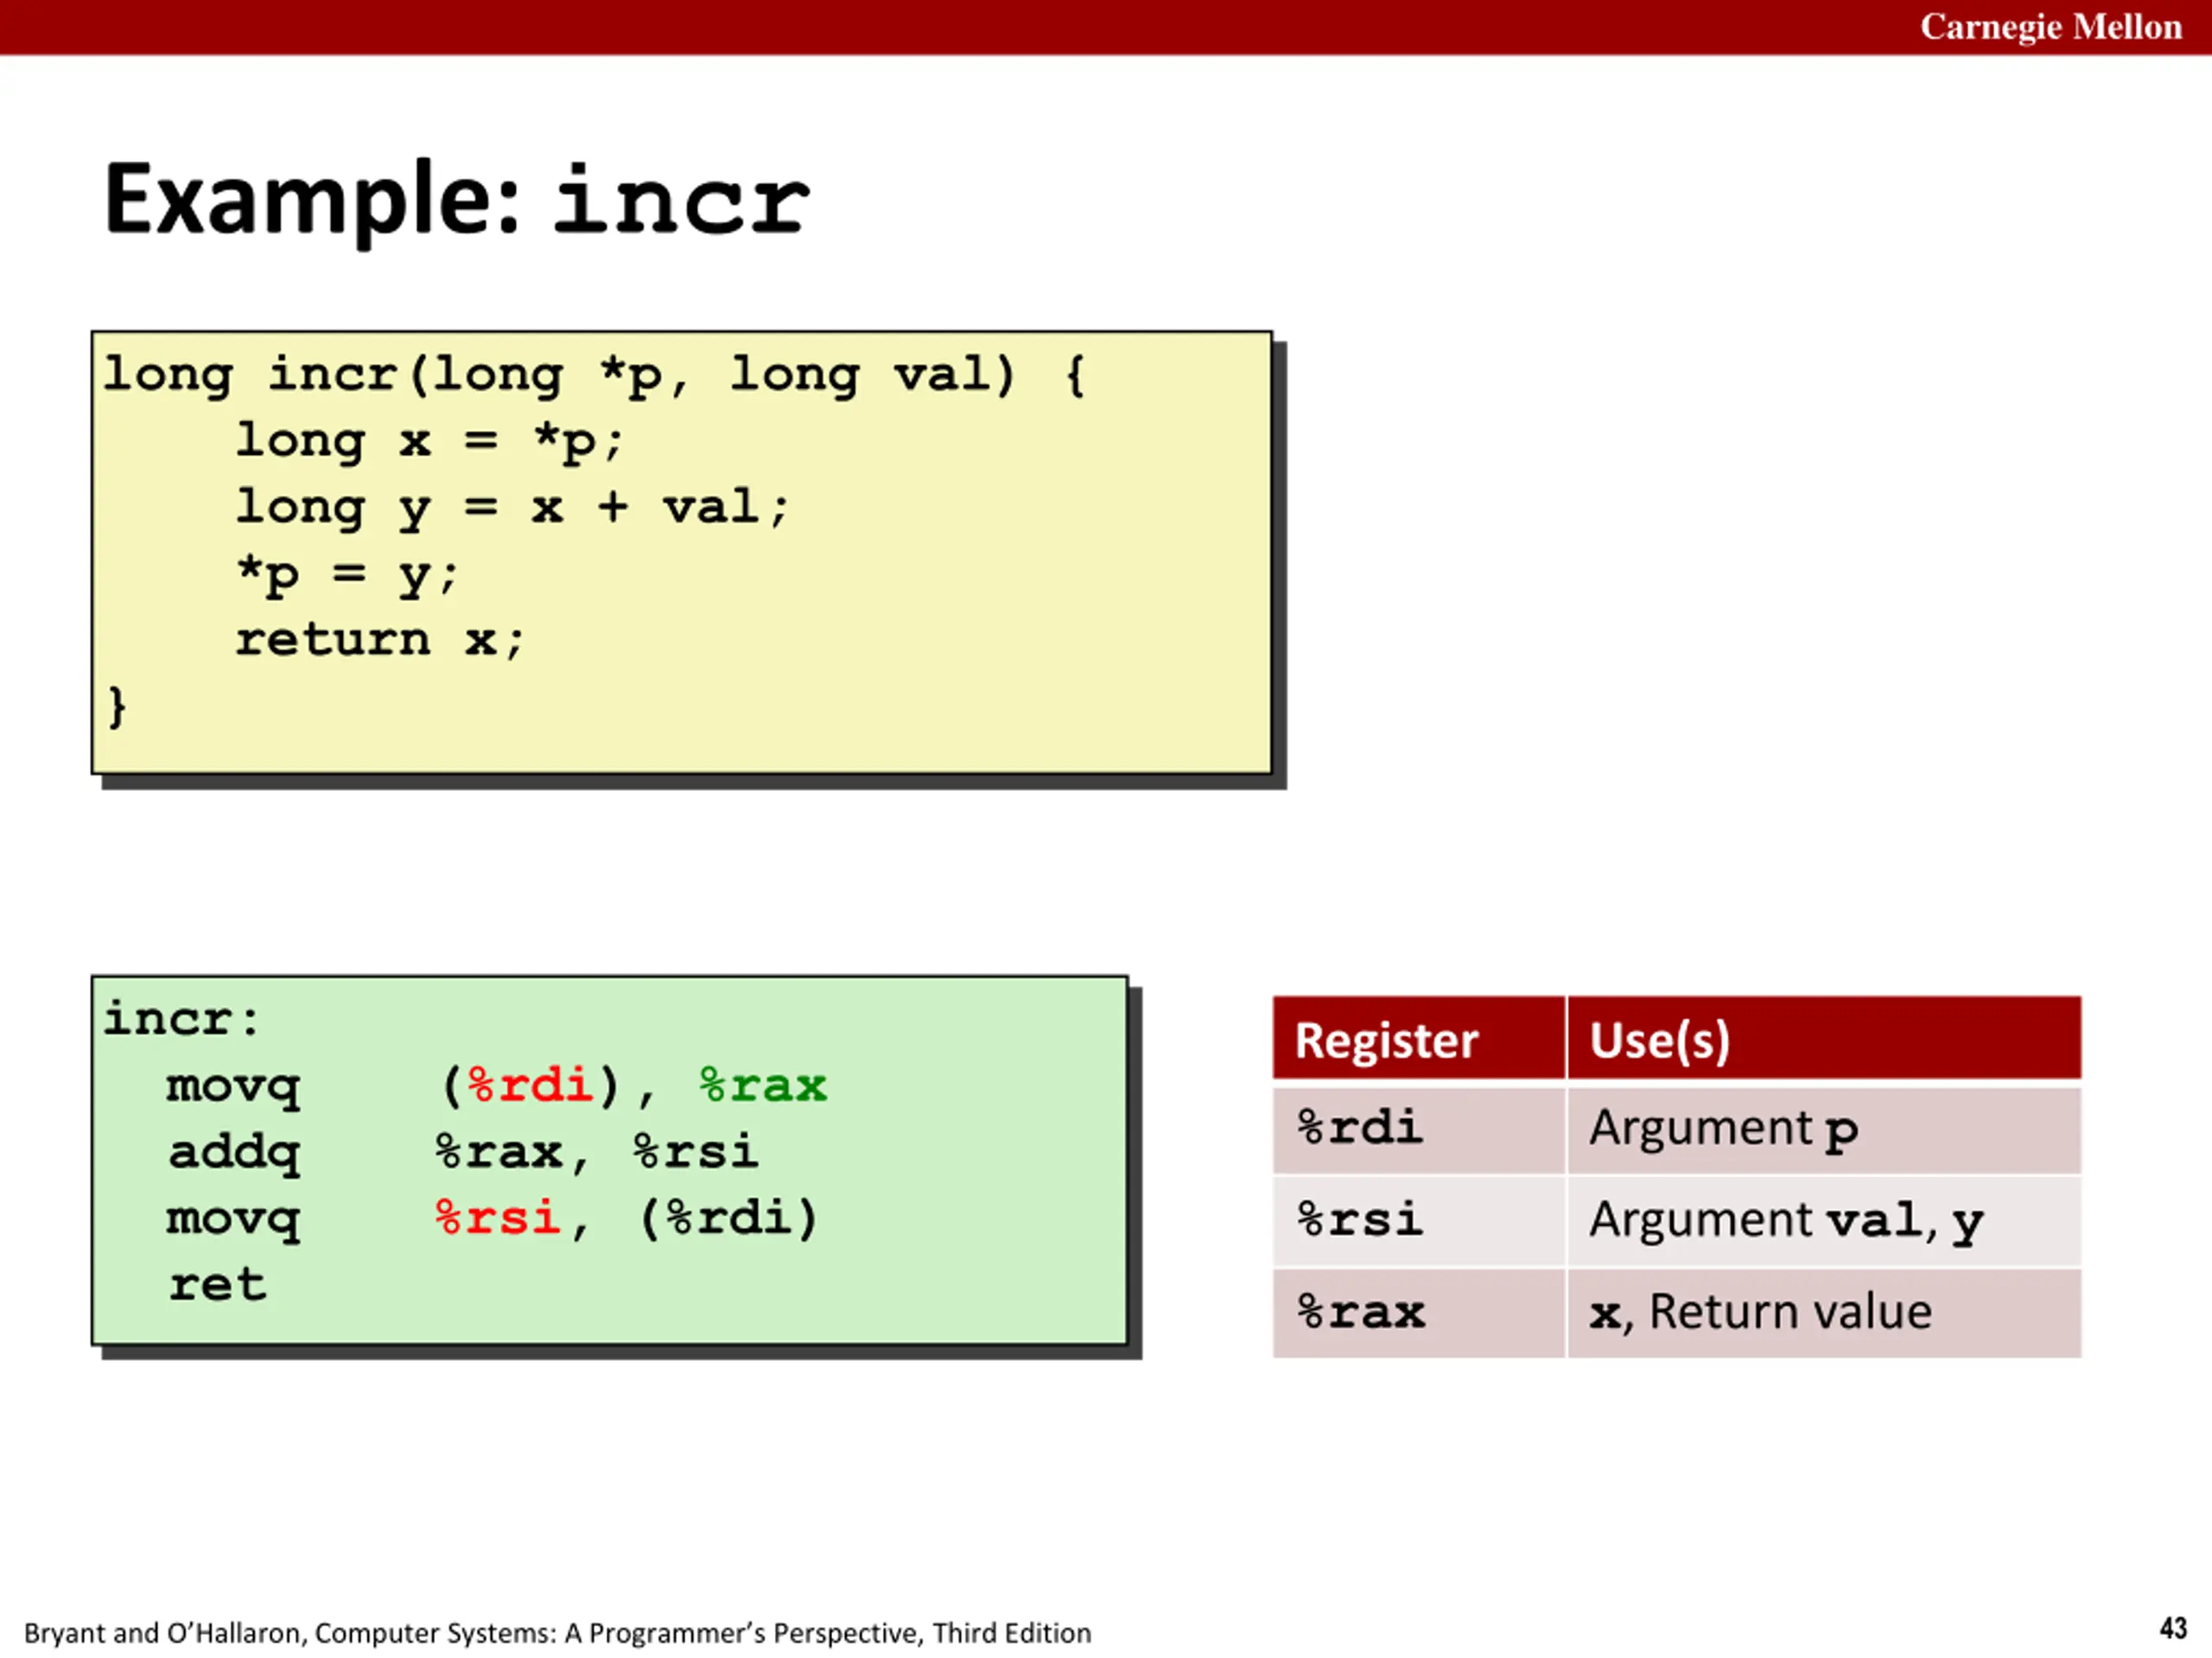Click the 'ret' instruction
The height and width of the screenshot is (1658, 2212).
point(217,1284)
